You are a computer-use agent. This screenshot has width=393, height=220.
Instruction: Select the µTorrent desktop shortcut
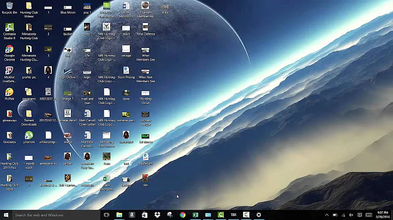29,137
